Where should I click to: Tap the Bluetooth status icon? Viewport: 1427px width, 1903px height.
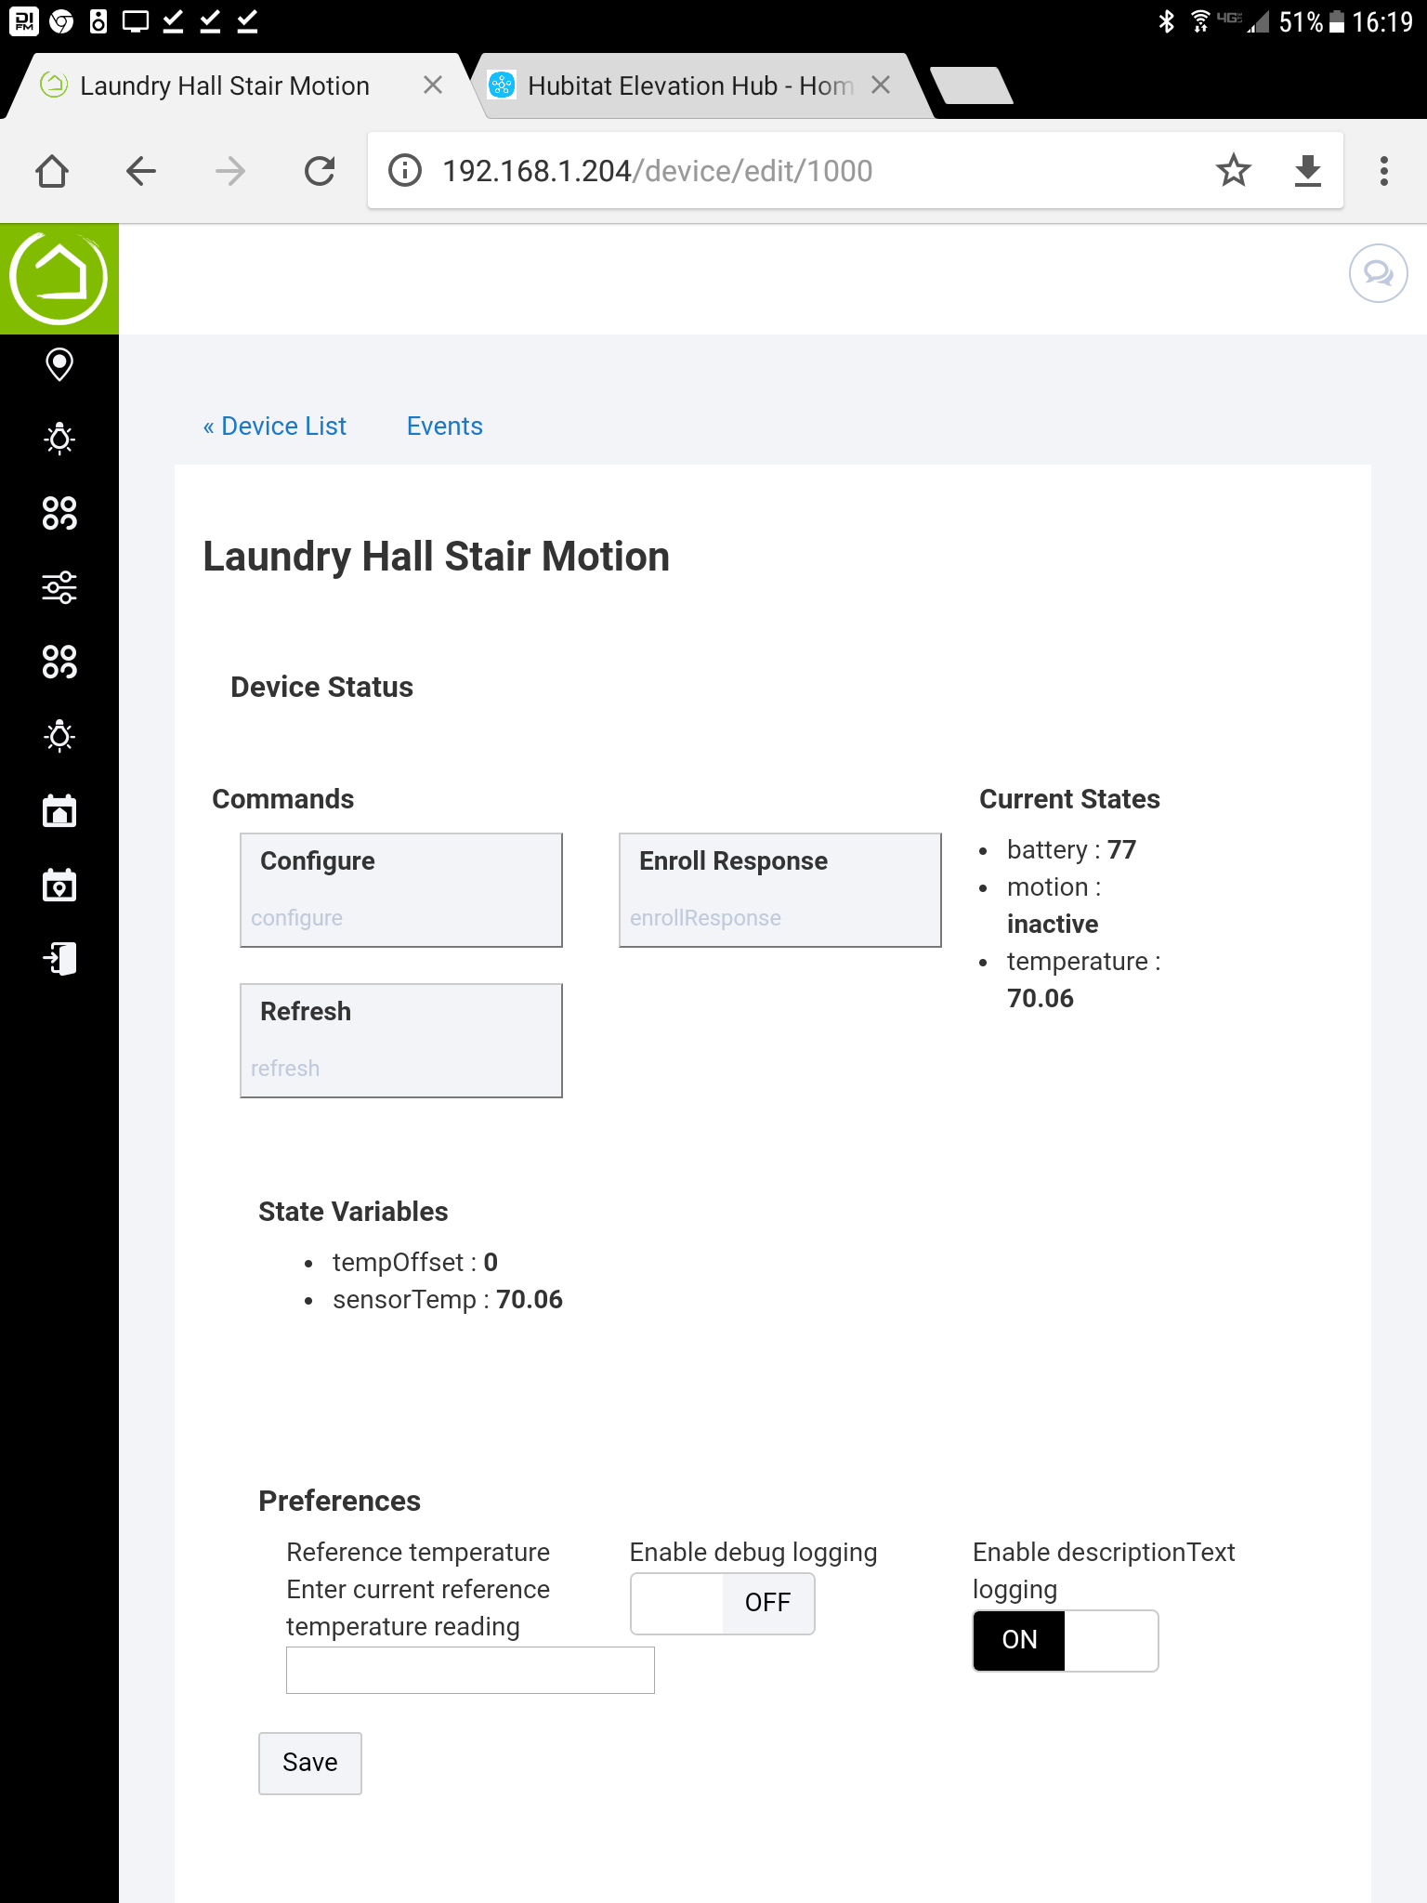[1167, 21]
